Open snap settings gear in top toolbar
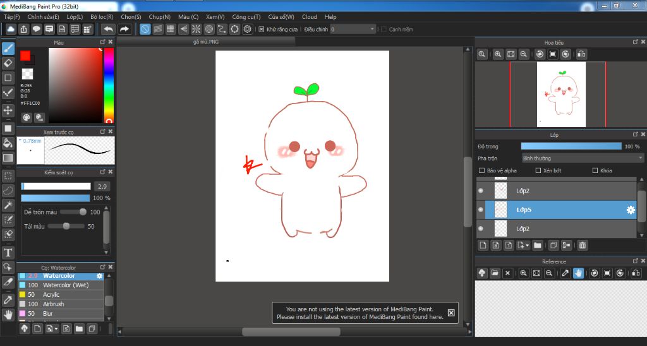Viewport: 647px width, 346px height. coord(247,29)
